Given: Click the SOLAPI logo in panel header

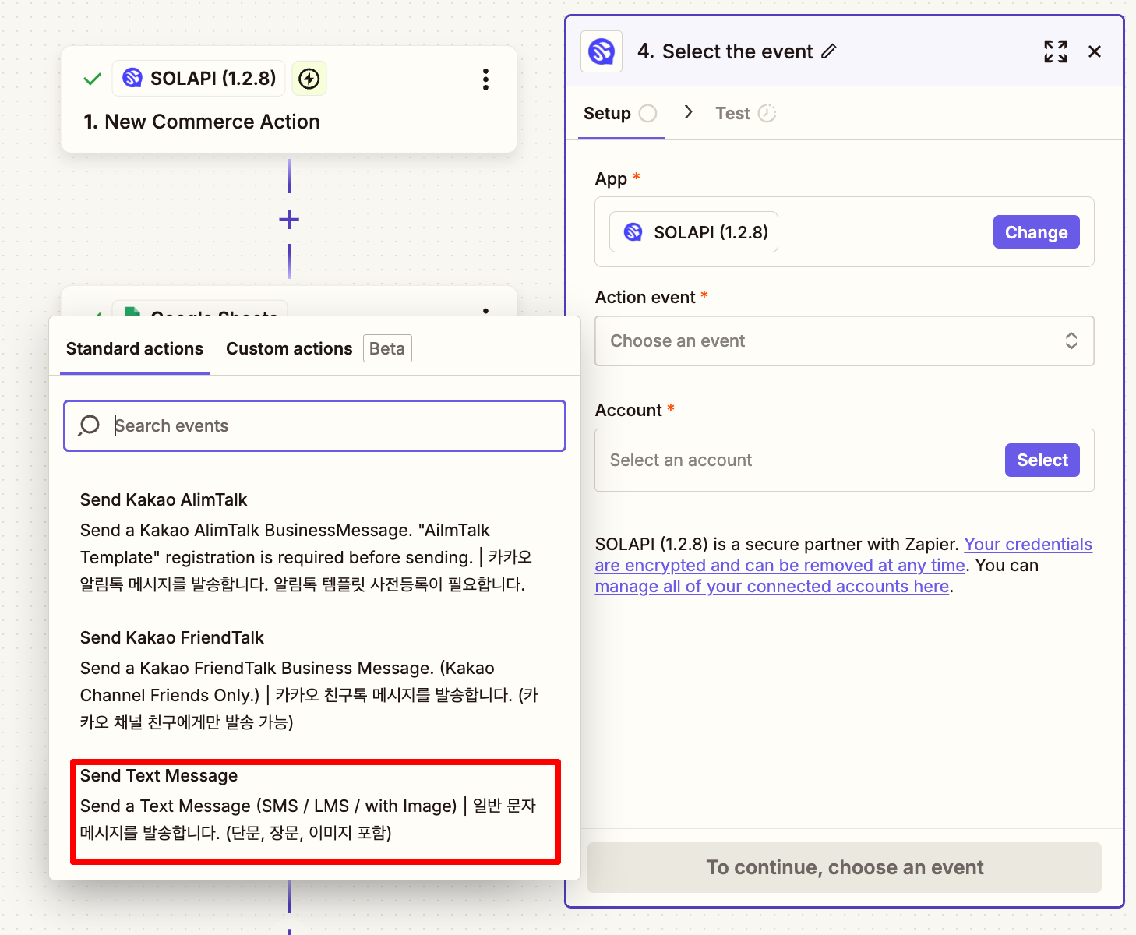Looking at the screenshot, I should pyautogui.click(x=602, y=51).
